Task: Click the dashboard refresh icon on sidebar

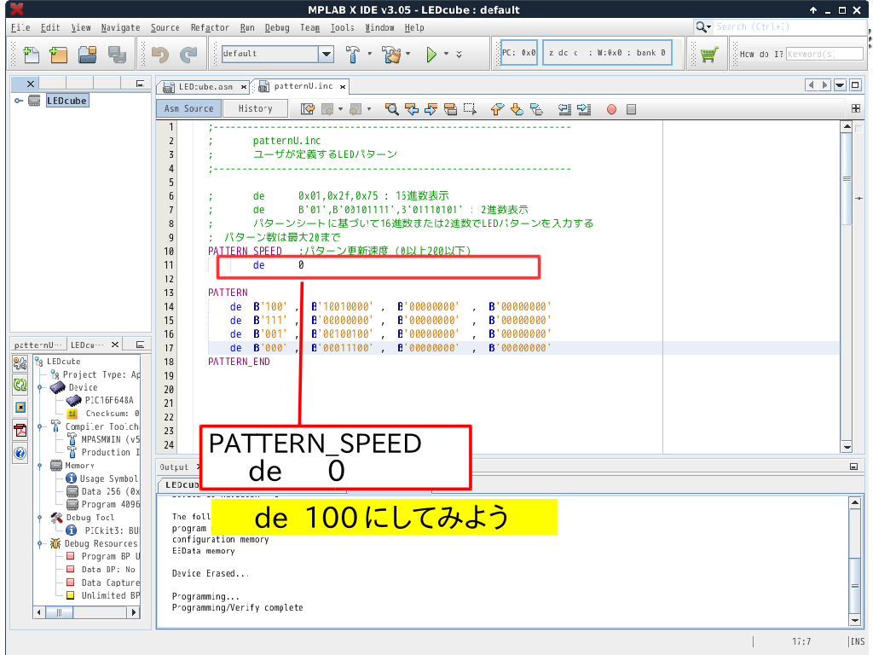Action: click(x=20, y=385)
